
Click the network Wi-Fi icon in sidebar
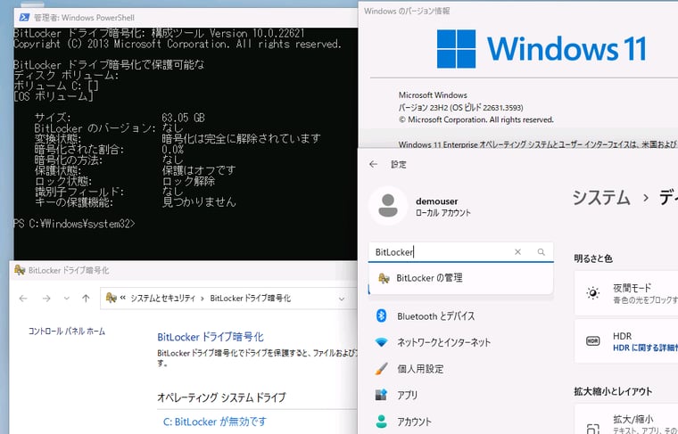[x=382, y=342]
